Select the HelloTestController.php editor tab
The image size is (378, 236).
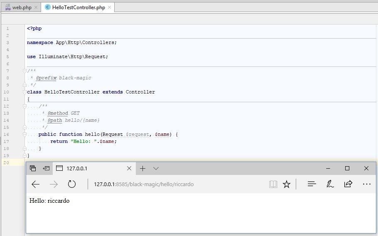coord(78,7)
